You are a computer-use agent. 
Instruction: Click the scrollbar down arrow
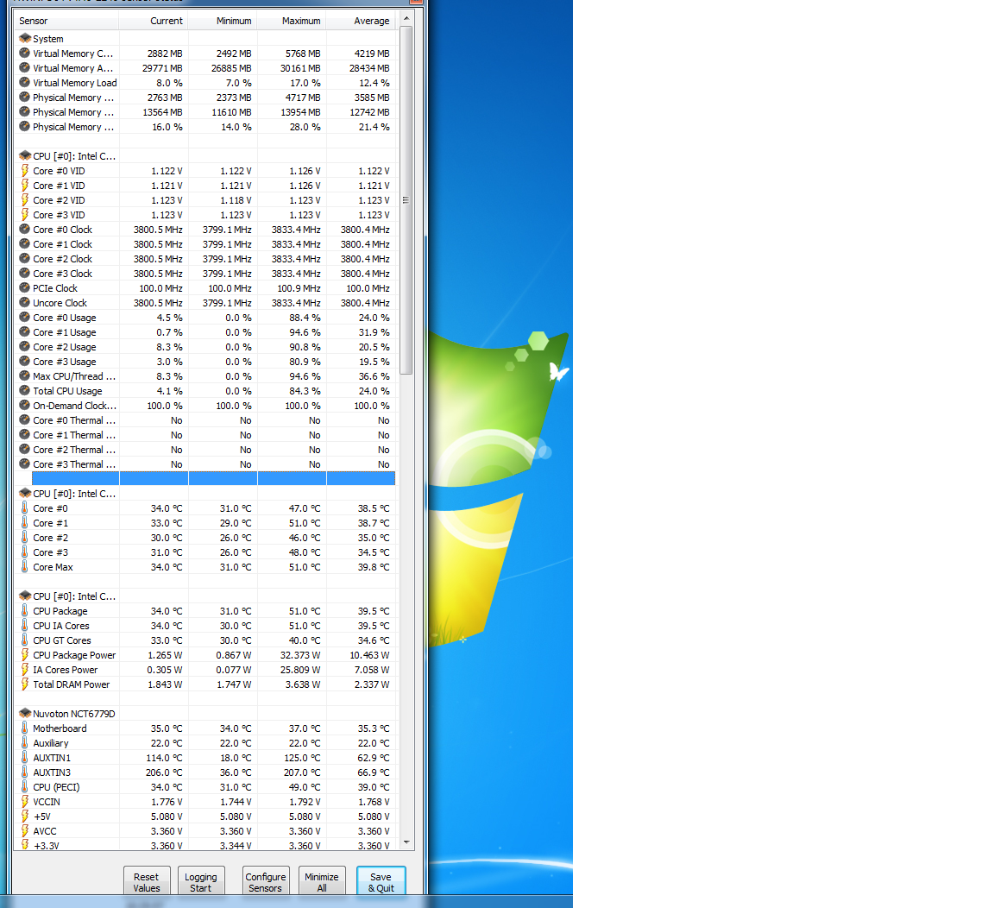[406, 842]
